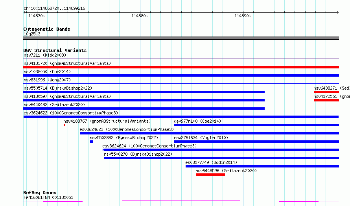Click the esv3577749 (Uddin2014) label

(211, 162)
